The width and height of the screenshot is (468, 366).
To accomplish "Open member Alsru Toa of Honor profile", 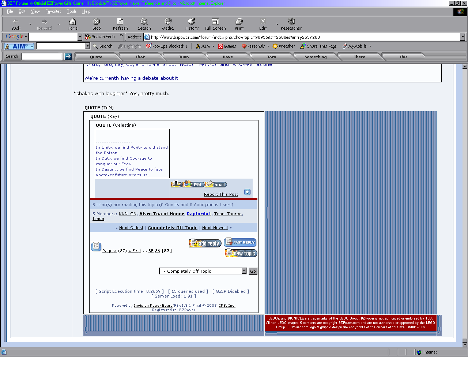I will pyautogui.click(x=162, y=214).
